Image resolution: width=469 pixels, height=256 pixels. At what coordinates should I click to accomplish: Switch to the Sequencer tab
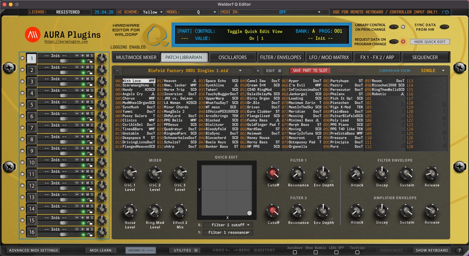(425, 57)
